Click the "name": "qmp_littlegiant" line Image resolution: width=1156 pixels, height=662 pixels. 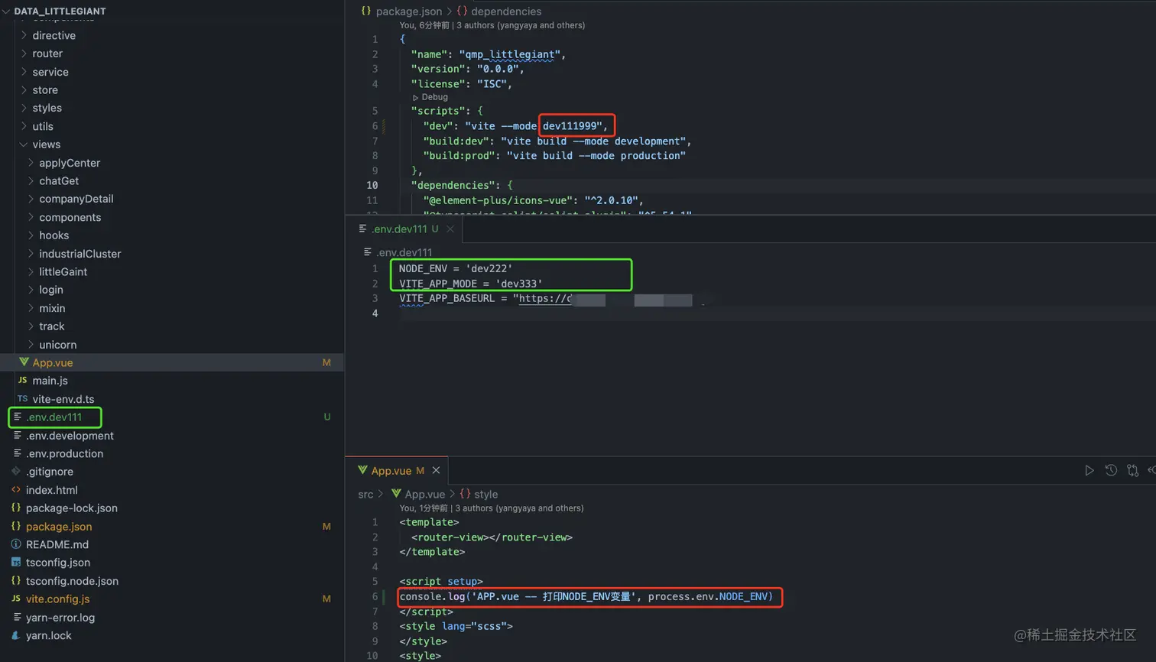point(489,54)
